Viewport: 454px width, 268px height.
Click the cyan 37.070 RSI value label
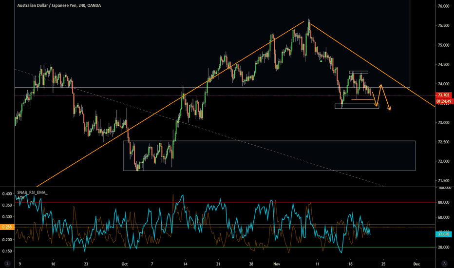click(443, 234)
